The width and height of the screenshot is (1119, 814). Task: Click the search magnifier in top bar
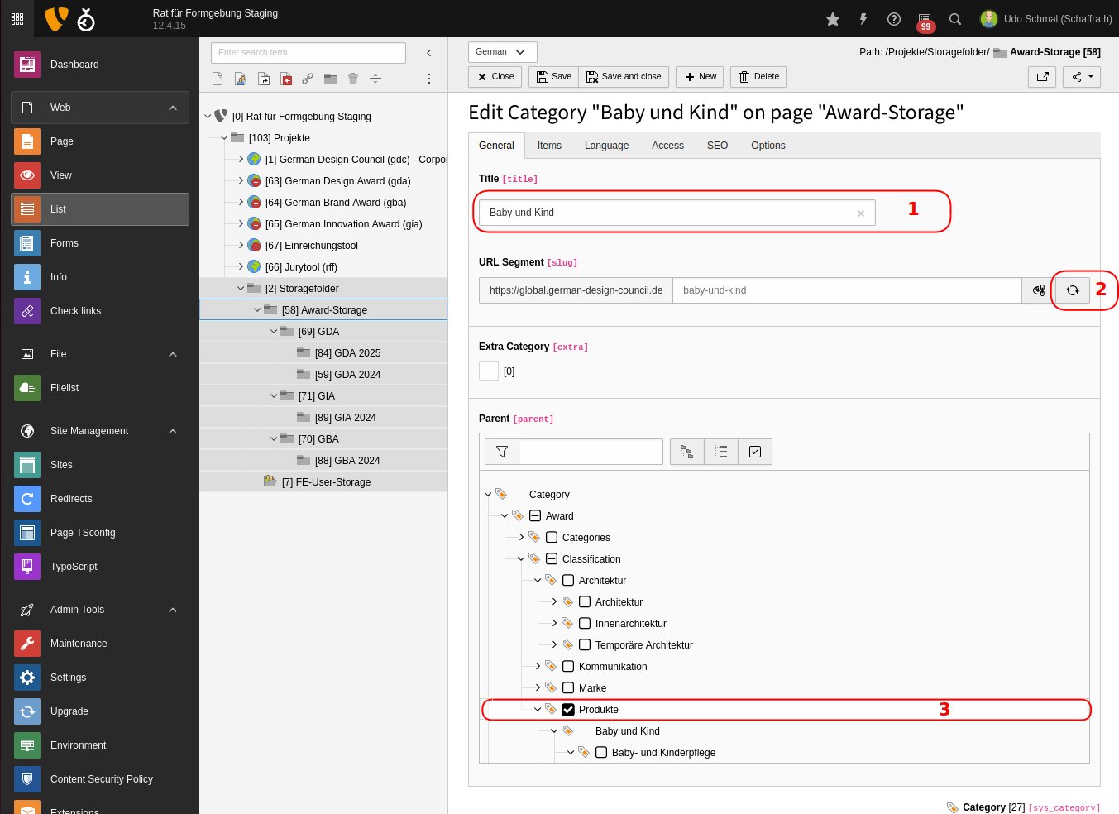[955, 19]
